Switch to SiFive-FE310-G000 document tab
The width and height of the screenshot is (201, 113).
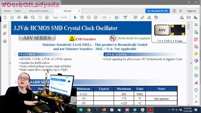pos(39,11)
